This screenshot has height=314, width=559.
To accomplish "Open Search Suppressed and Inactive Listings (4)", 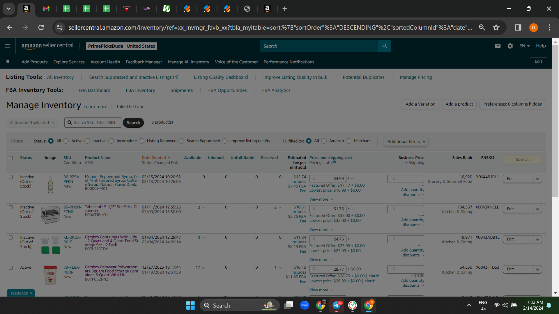I will [x=134, y=77].
